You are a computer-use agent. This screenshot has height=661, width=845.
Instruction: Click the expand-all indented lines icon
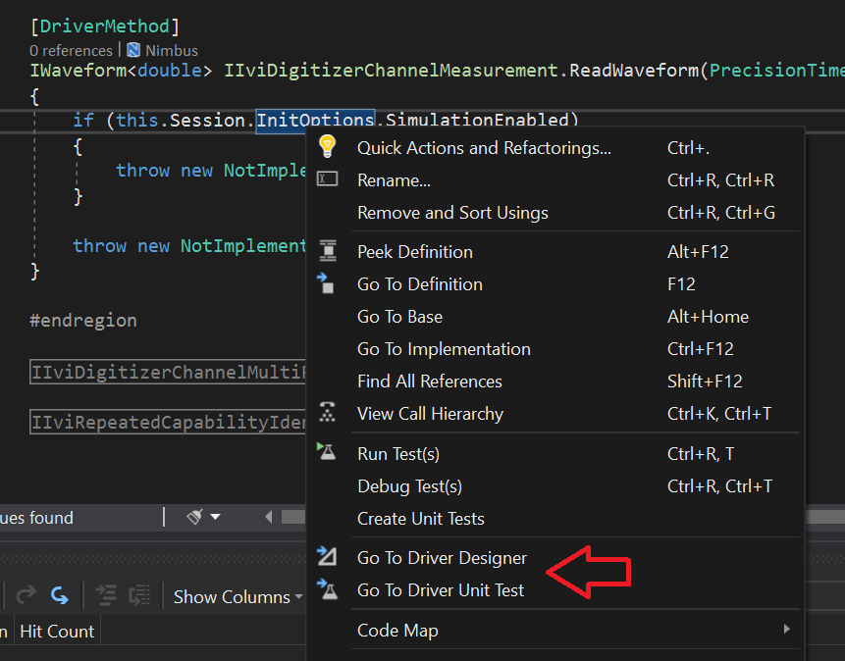click(x=106, y=595)
